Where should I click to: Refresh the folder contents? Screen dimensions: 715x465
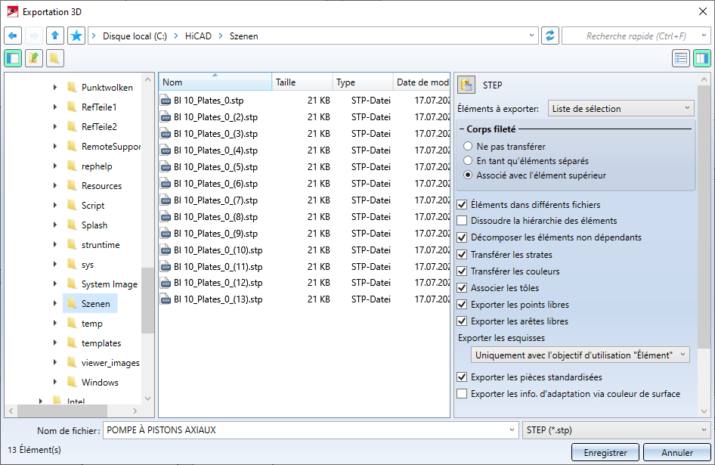coord(549,36)
